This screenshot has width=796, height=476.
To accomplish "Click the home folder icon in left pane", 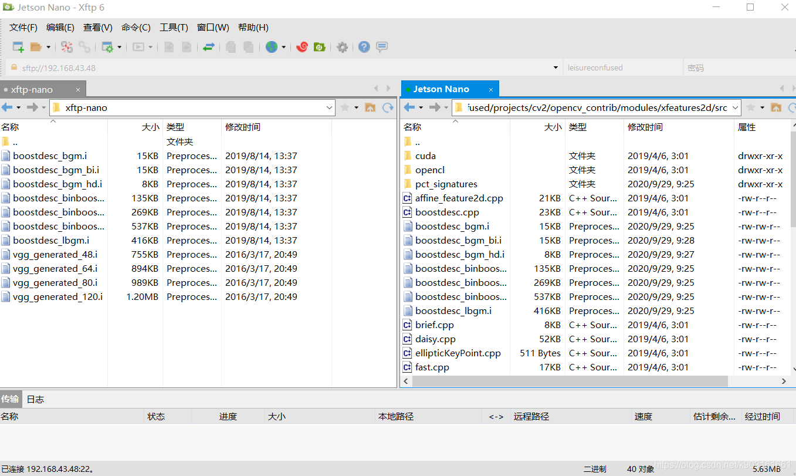I will (370, 107).
